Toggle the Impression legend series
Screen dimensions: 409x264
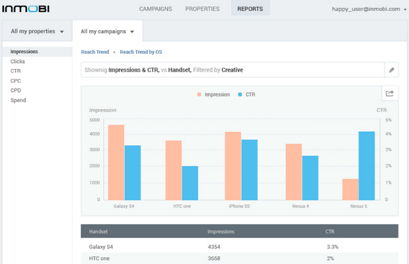click(213, 95)
